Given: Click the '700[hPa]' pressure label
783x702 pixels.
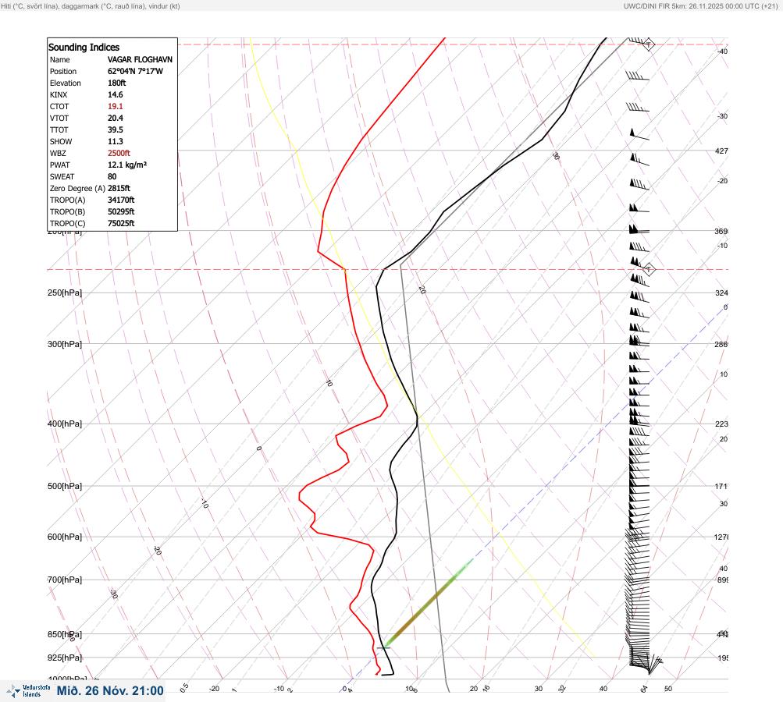Looking at the screenshot, I should [65, 580].
